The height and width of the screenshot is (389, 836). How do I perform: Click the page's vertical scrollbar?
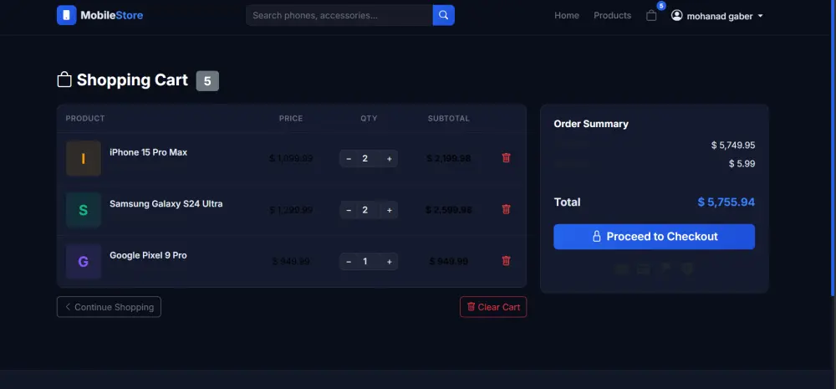(x=833, y=148)
